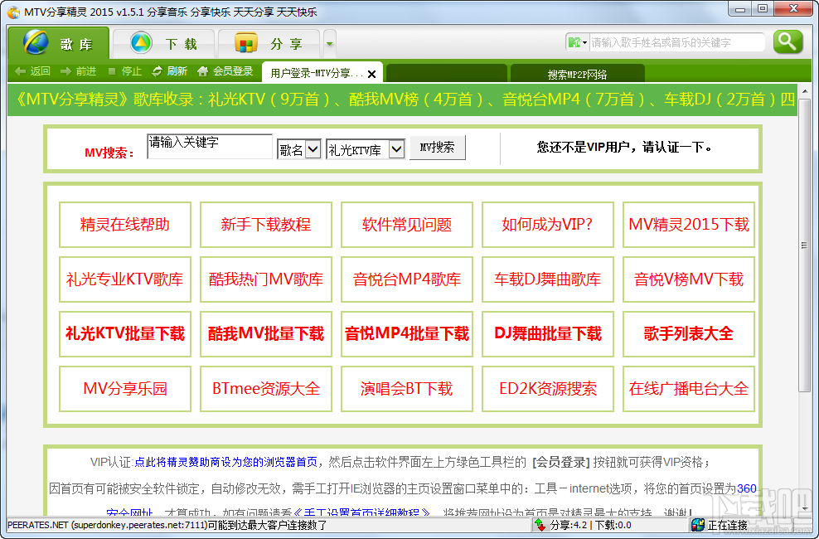Open 新手下载教程 tutorial
The width and height of the screenshot is (819, 539).
266,225
